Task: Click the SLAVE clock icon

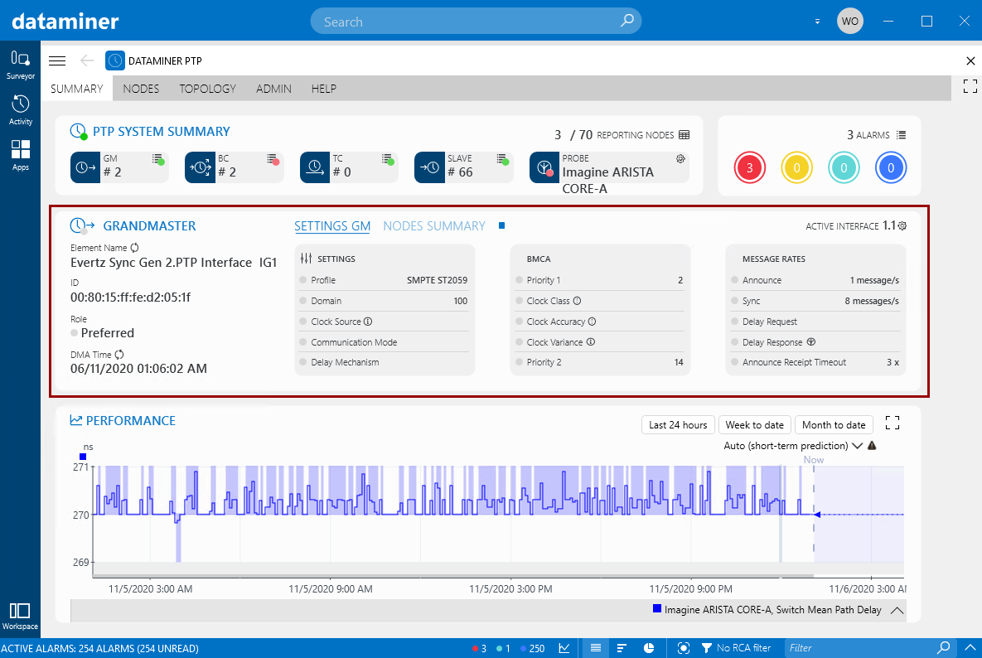Action: point(429,167)
